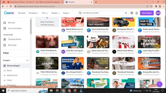Open the Fitur dropdown menu
Screen dimensions: 166x93
45,13
